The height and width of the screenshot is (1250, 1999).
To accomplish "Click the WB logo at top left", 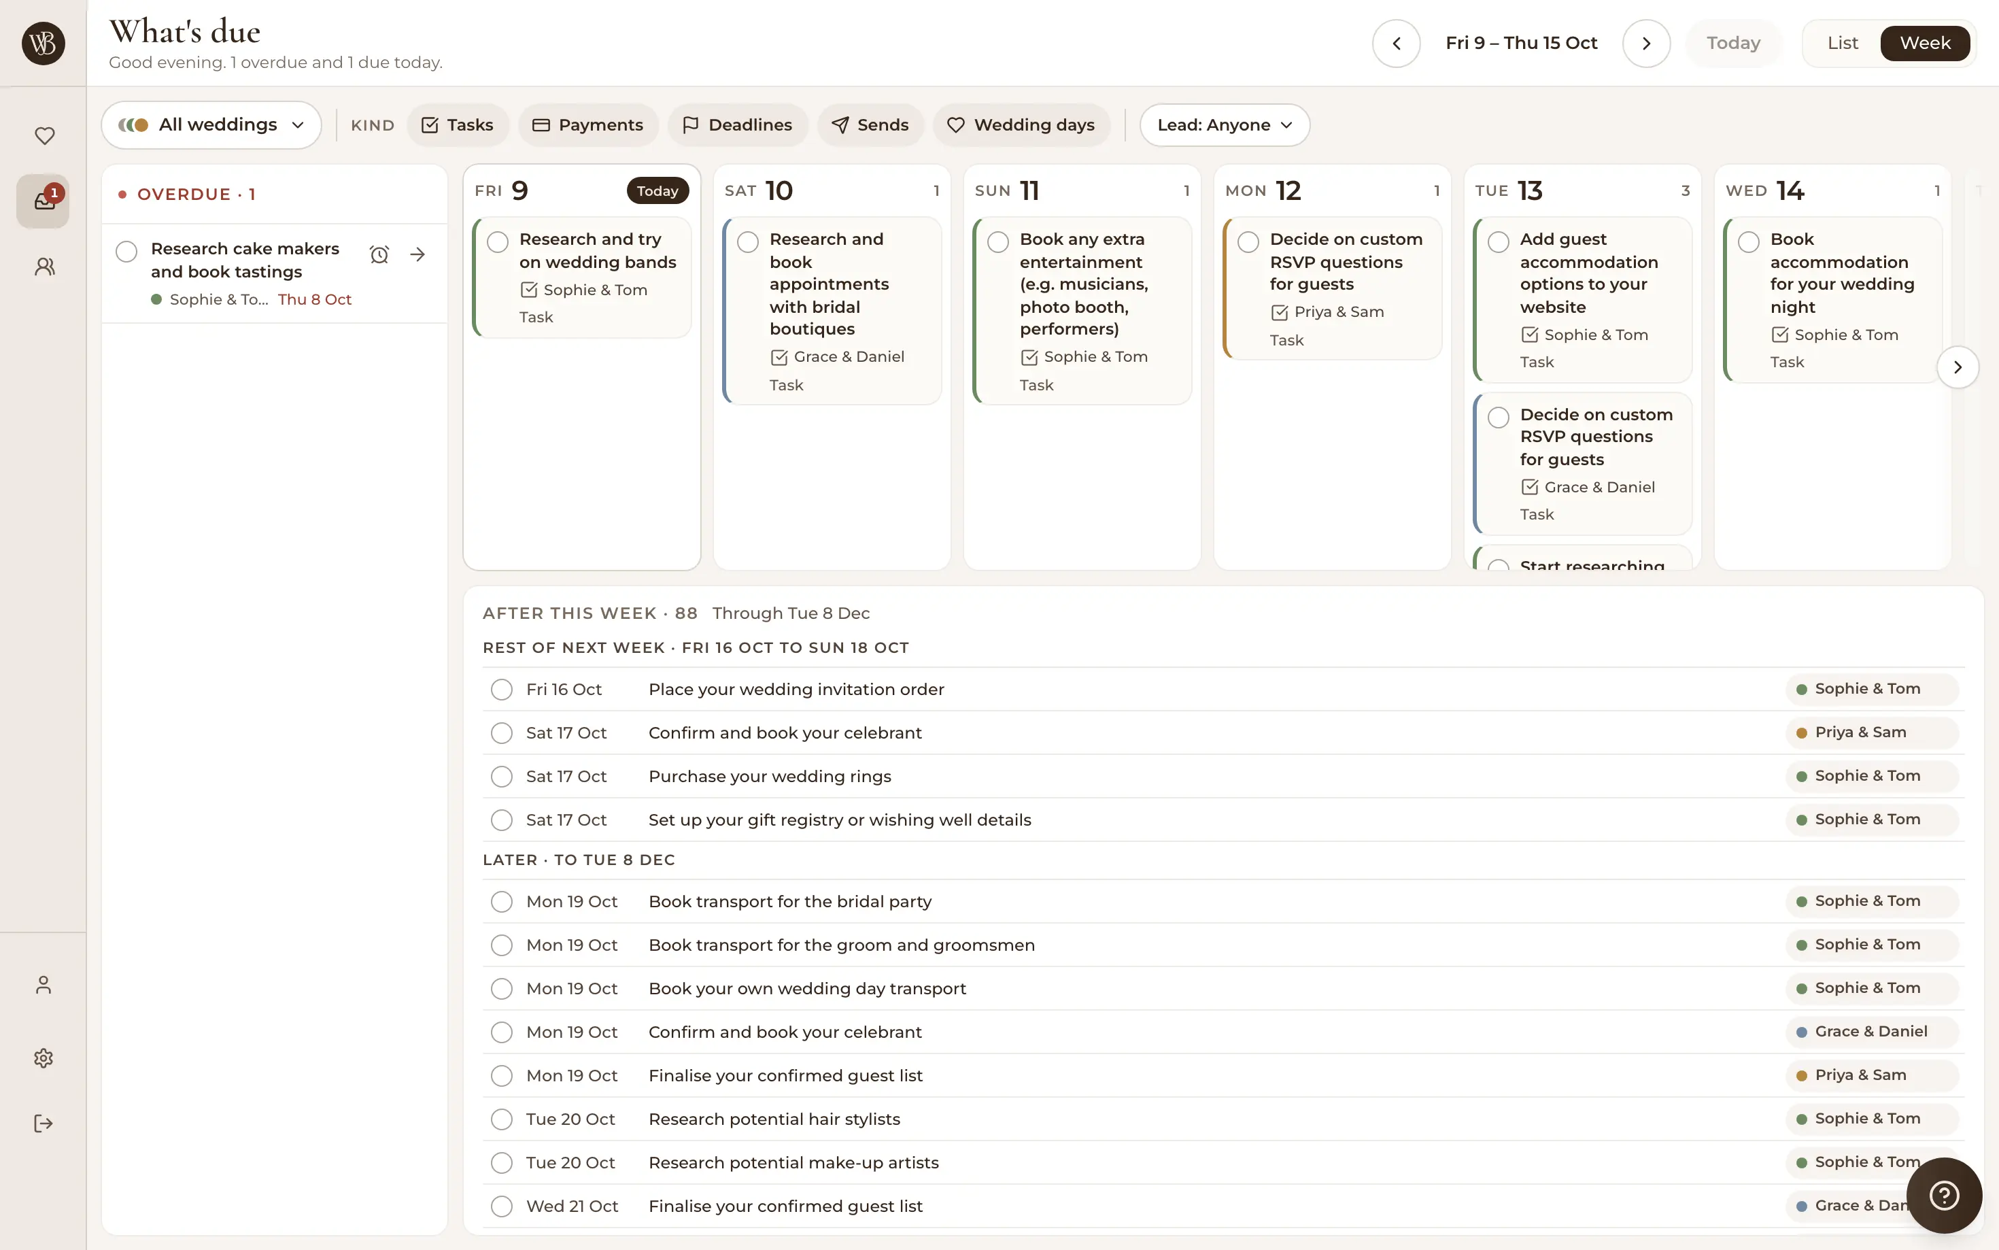I will pyautogui.click(x=44, y=43).
